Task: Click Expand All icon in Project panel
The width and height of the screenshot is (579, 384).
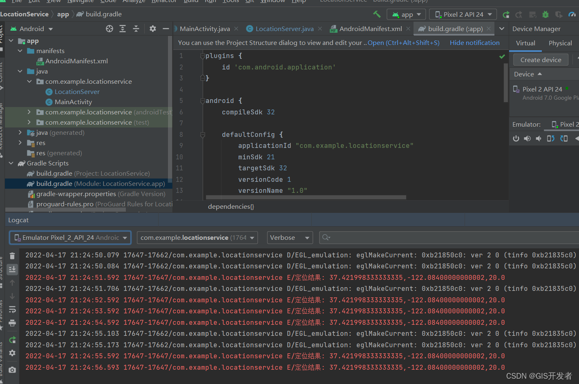Action: tap(123, 29)
